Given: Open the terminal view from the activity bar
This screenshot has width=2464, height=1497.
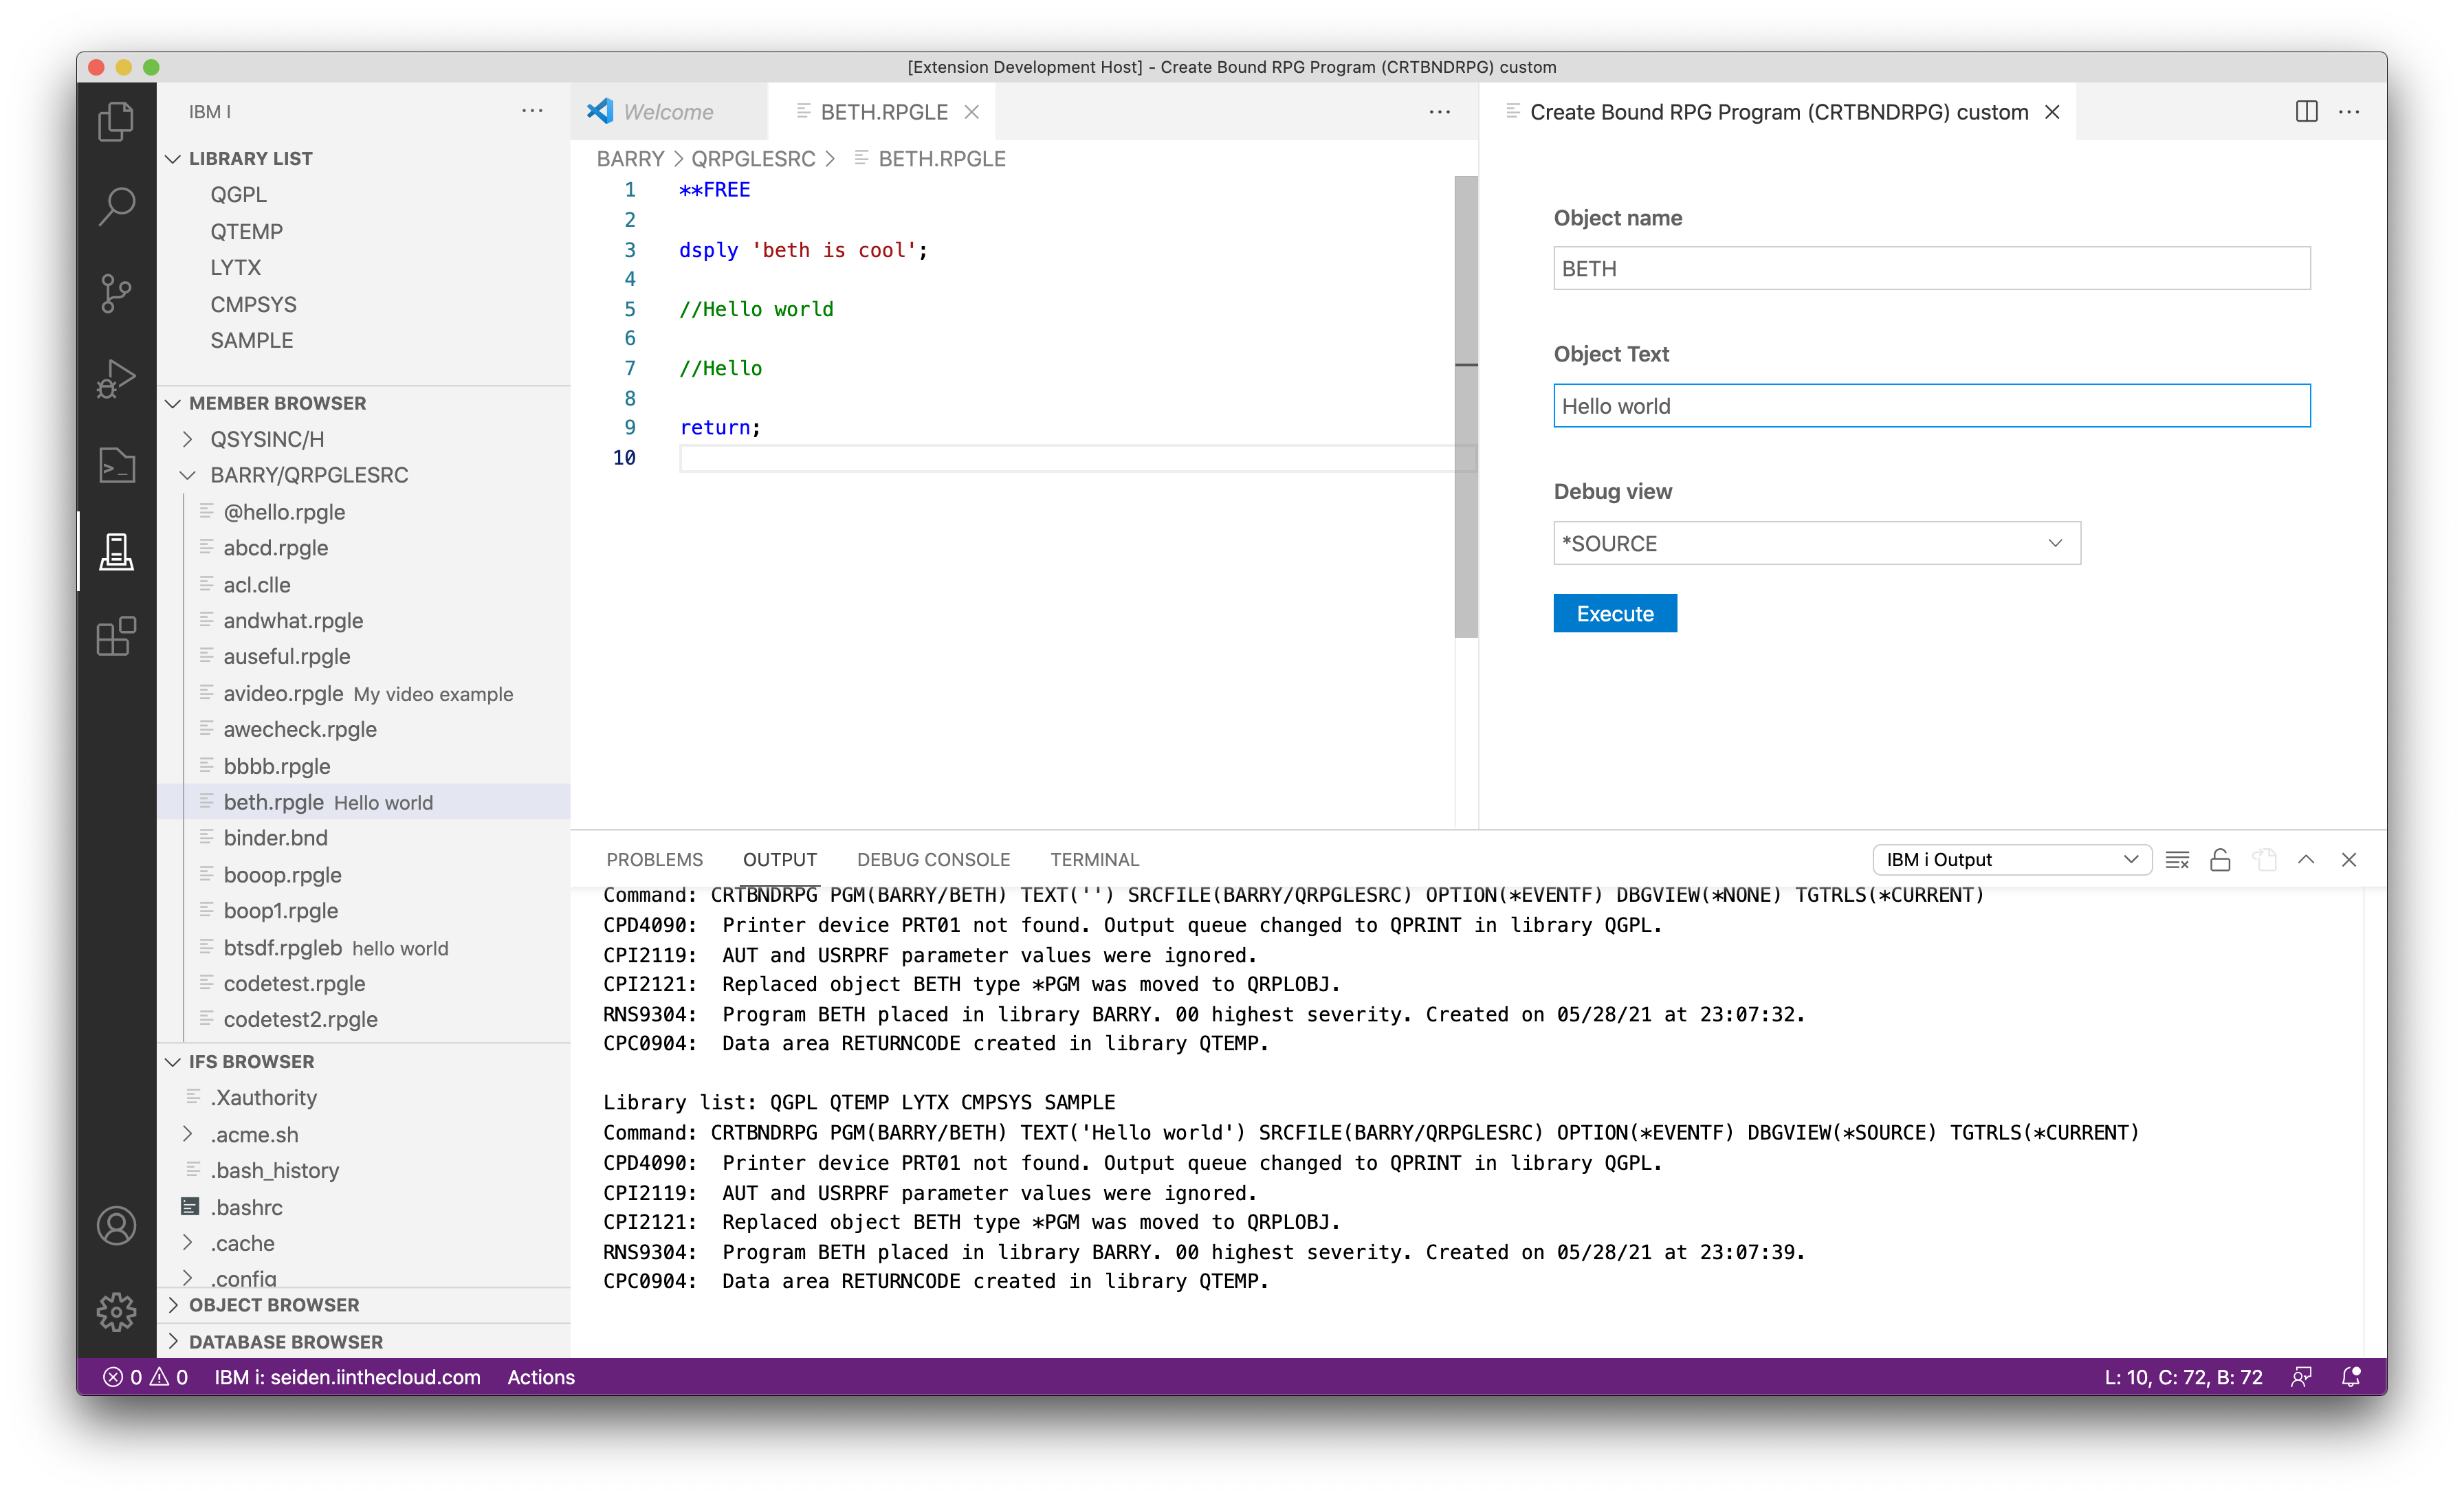Looking at the screenshot, I should coord(117,465).
